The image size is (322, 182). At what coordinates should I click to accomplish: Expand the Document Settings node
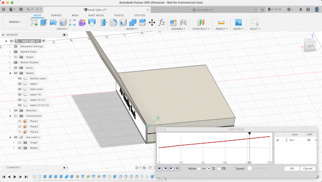pos(10,47)
